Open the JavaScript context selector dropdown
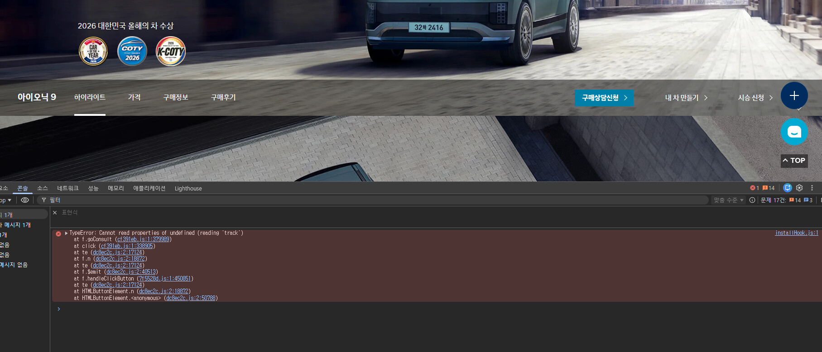This screenshot has height=352, width=822. [x=5, y=200]
